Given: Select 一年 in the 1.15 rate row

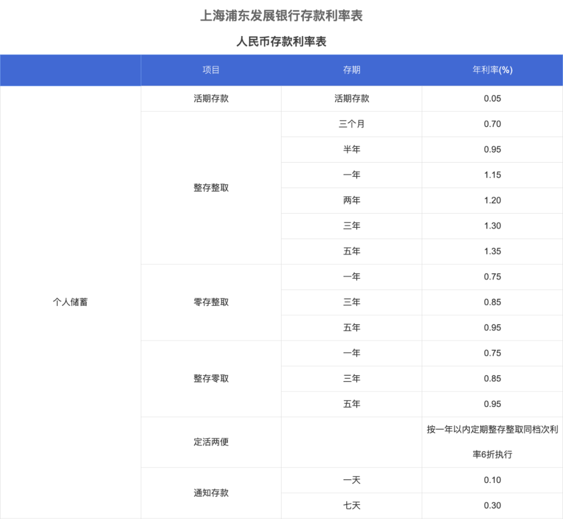Looking at the screenshot, I should (351, 175).
